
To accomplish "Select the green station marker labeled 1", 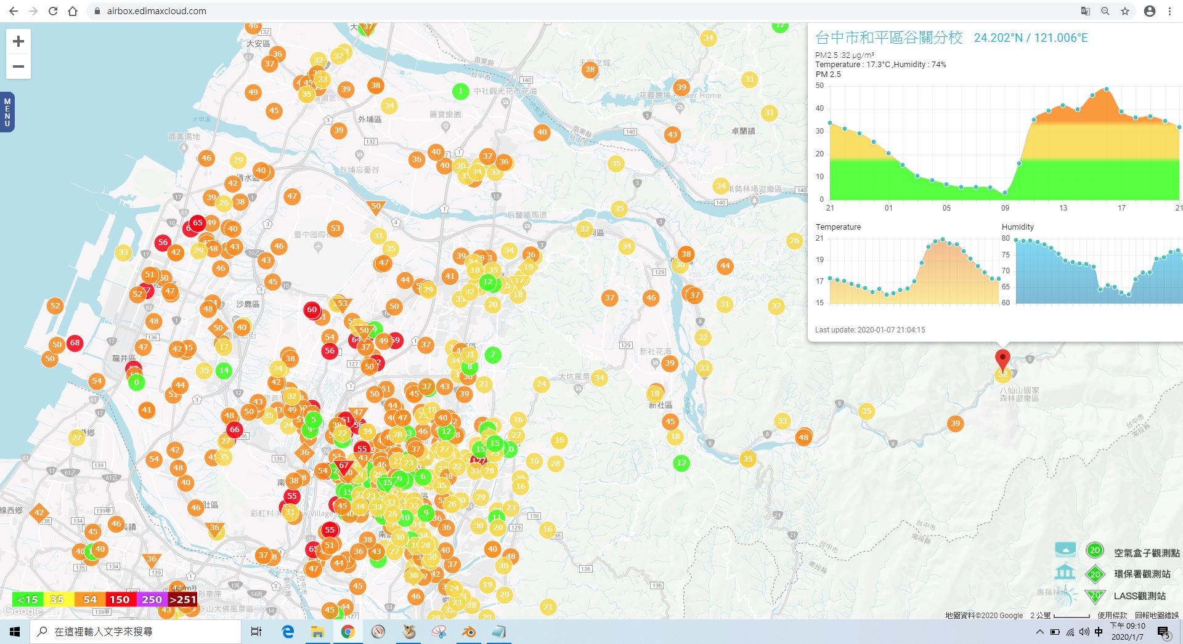I will click(x=460, y=92).
